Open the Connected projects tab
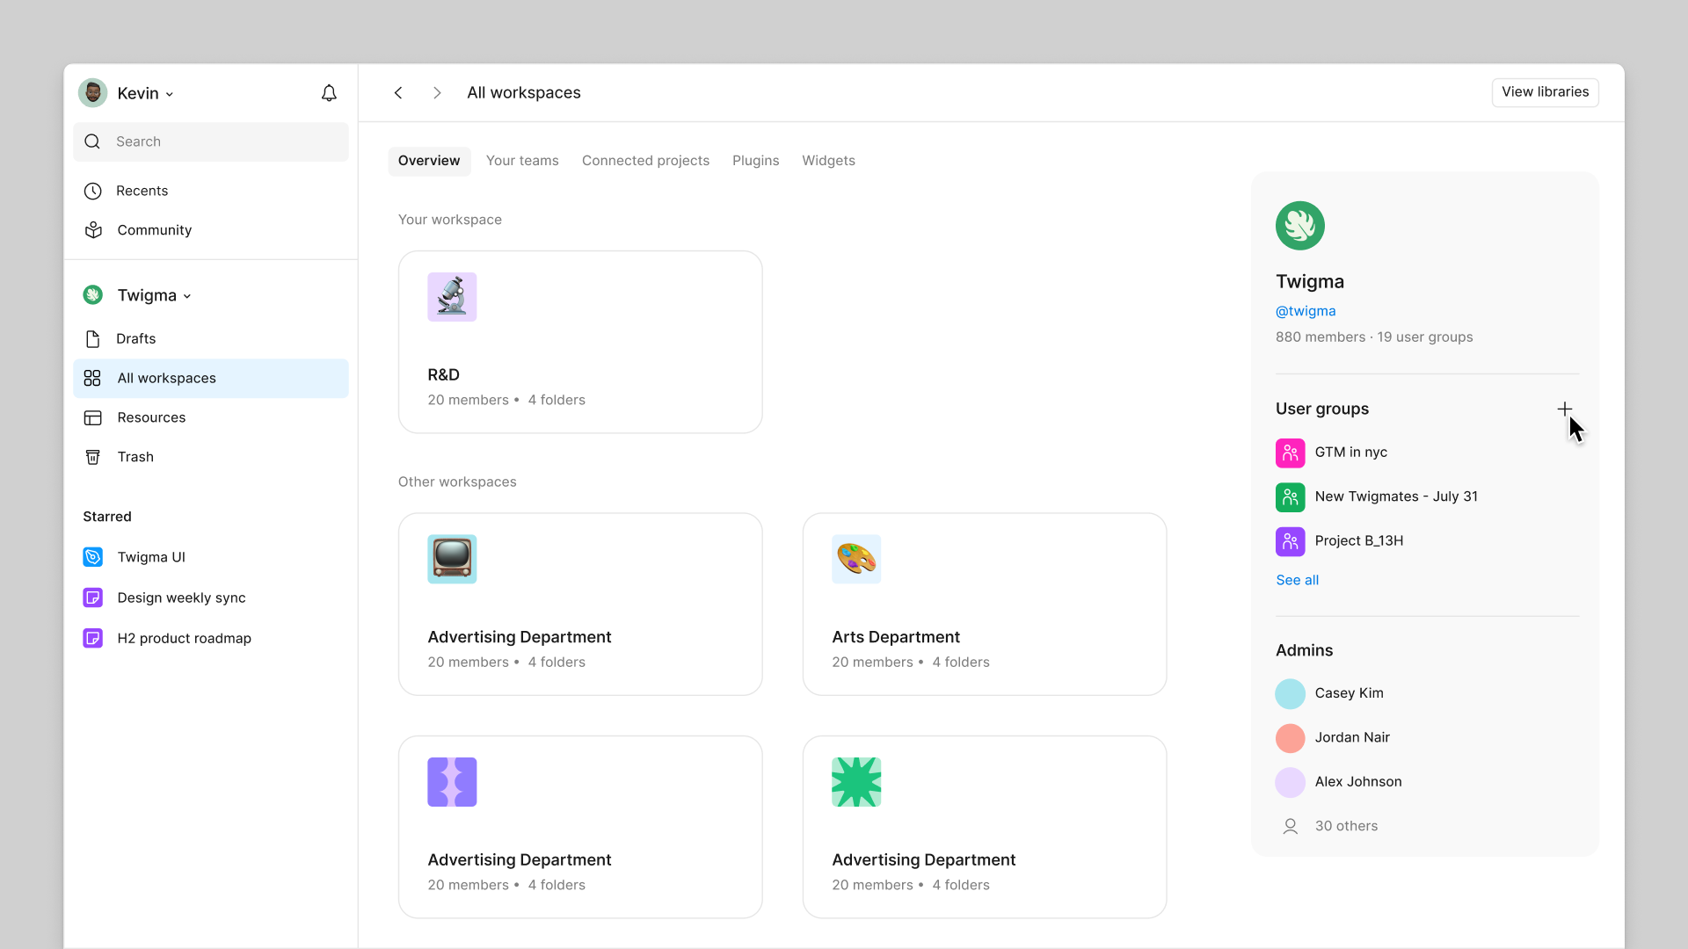The width and height of the screenshot is (1688, 949). click(645, 160)
